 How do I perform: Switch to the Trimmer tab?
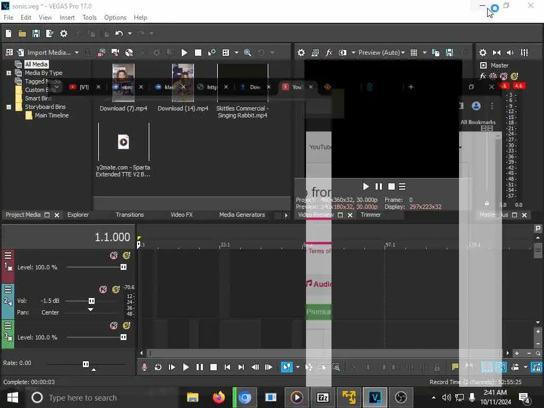(x=371, y=215)
